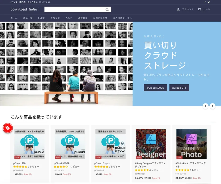Open the pCloud Crypto product image
Image resolution: width=221 pixels, height=184 pixels.
point(110,144)
